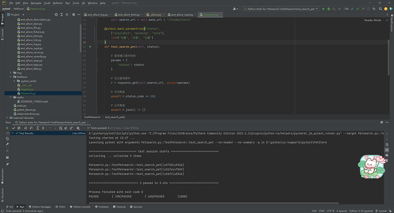
Task: Toggle sort tests alphabetically
Action: tap(26, 128)
